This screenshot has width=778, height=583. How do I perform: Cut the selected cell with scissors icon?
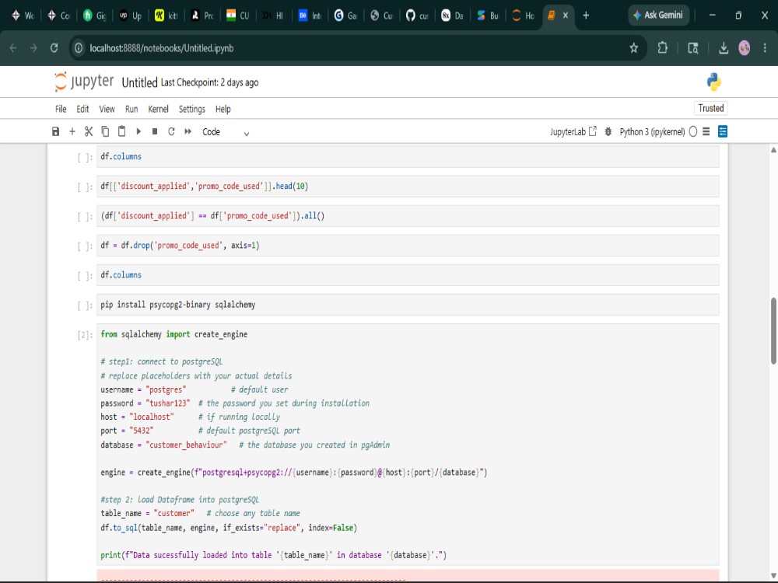pos(89,131)
